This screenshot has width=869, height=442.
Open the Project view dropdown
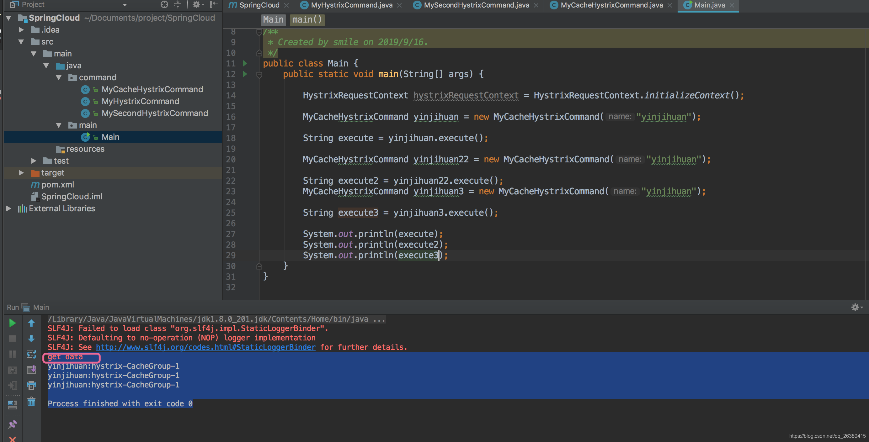tap(125, 5)
